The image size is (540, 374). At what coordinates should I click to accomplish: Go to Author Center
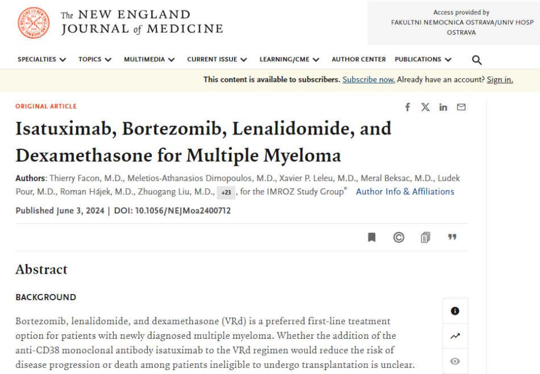358,60
